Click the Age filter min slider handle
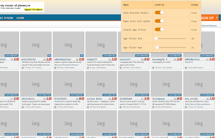The image size is (221, 138). pos(156,39)
